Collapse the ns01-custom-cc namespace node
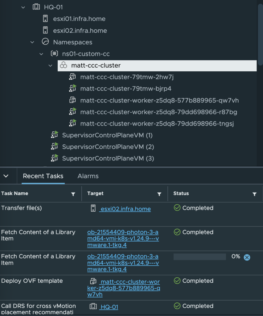Viewport: 263px width, 316px height. (41, 54)
